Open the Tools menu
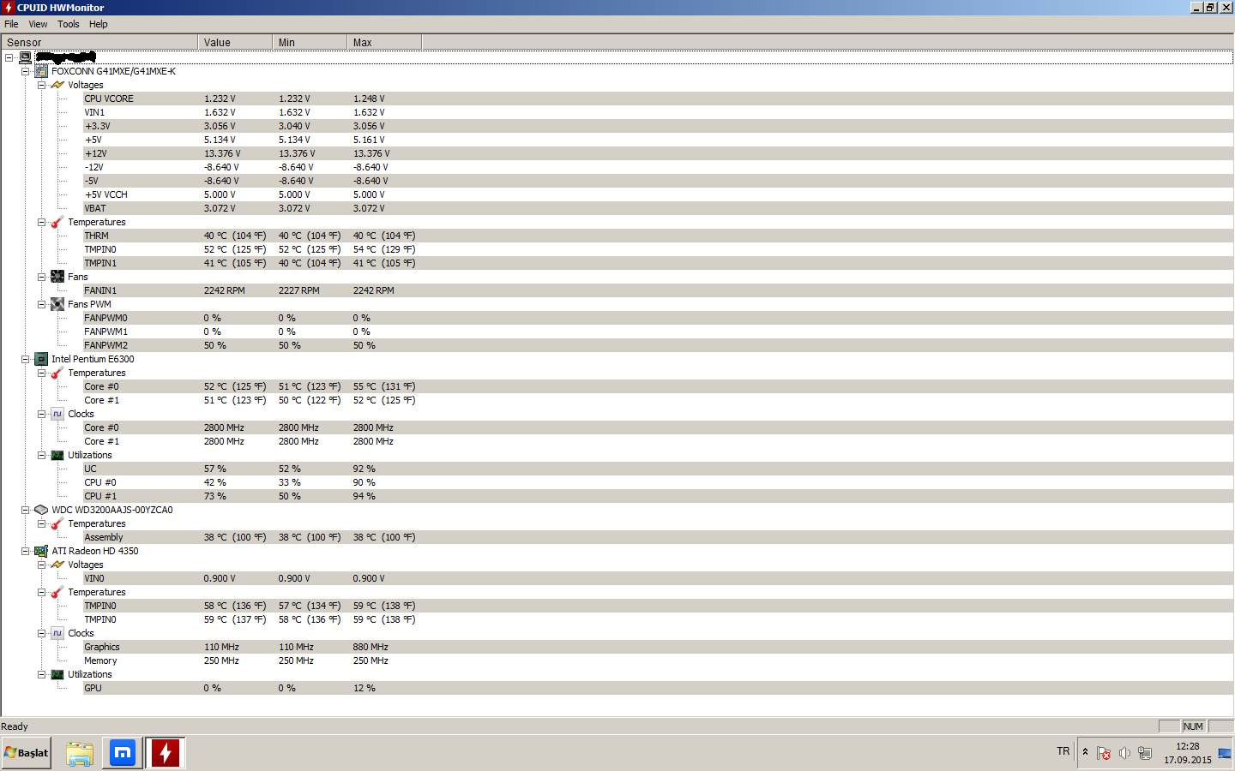The height and width of the screenshot is (771, 1235). (69, 24)
